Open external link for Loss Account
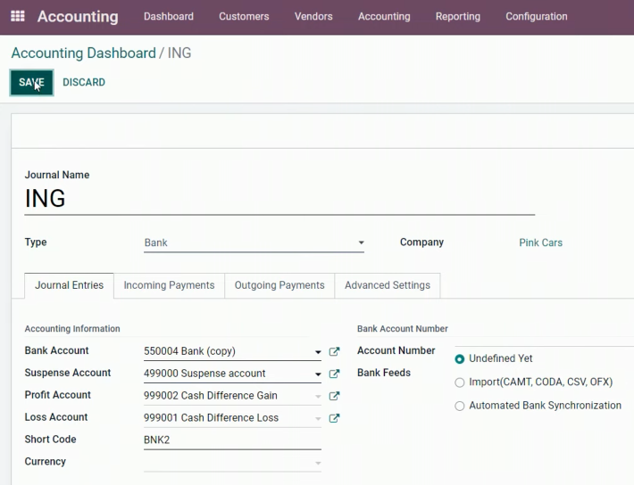Screen dimensions: 634x485 tap(334, 418)
